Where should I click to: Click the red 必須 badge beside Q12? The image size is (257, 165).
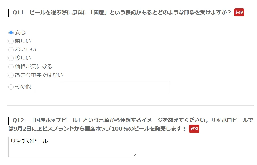(194, 129)
